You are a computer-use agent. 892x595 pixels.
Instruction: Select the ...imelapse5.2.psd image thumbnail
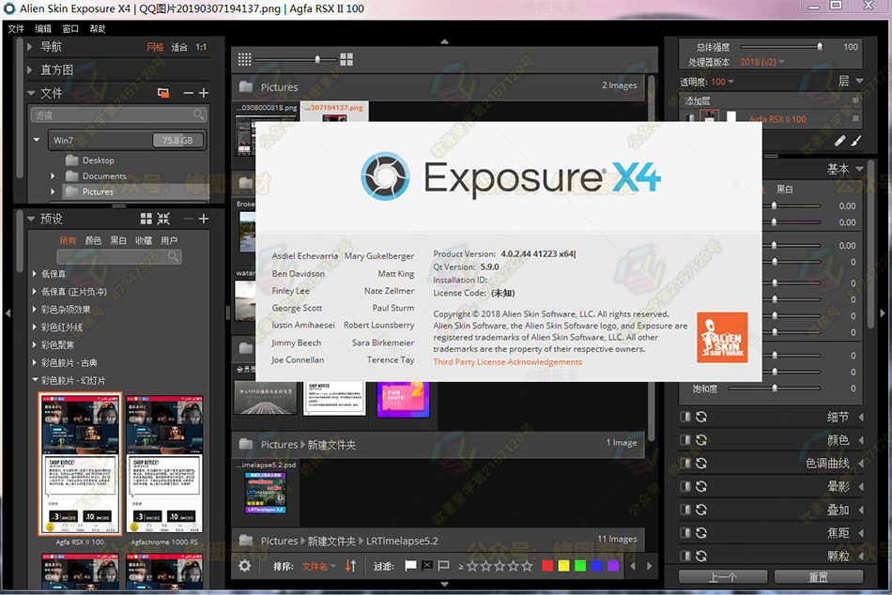pyautogui.click(x=266, y=493)
